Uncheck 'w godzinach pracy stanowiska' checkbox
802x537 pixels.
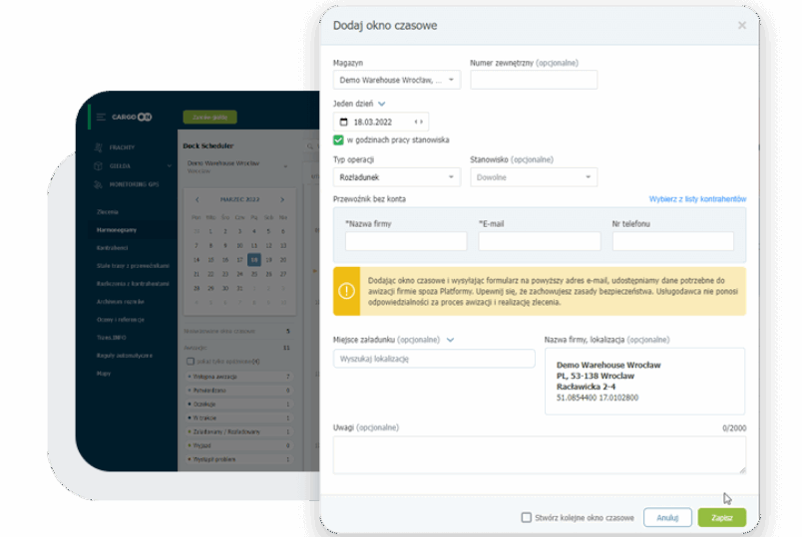point(339,140)
